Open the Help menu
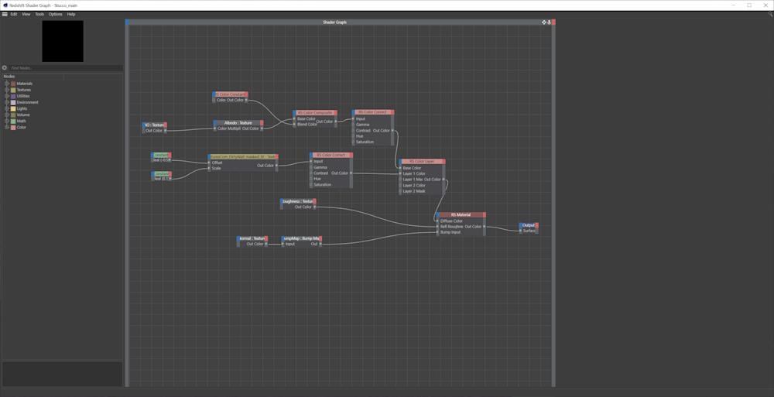 click(x=71, y=15)
